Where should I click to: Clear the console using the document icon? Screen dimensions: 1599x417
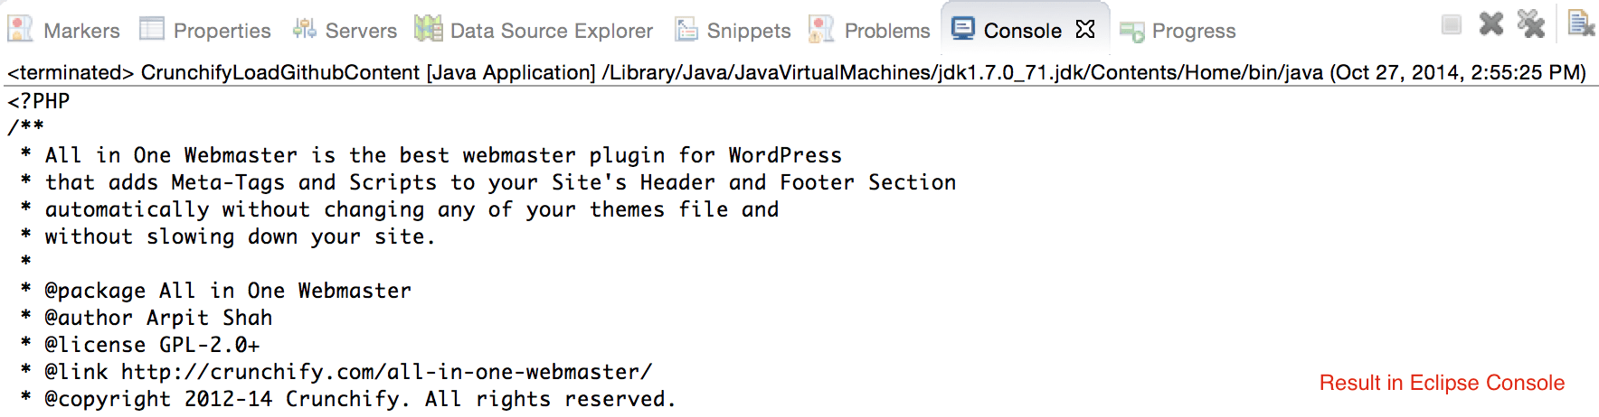pyautogui.click(x=1580, y=23)
